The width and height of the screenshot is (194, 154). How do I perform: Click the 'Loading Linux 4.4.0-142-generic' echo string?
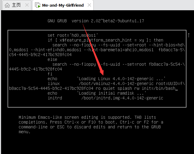tap(121, 79)
